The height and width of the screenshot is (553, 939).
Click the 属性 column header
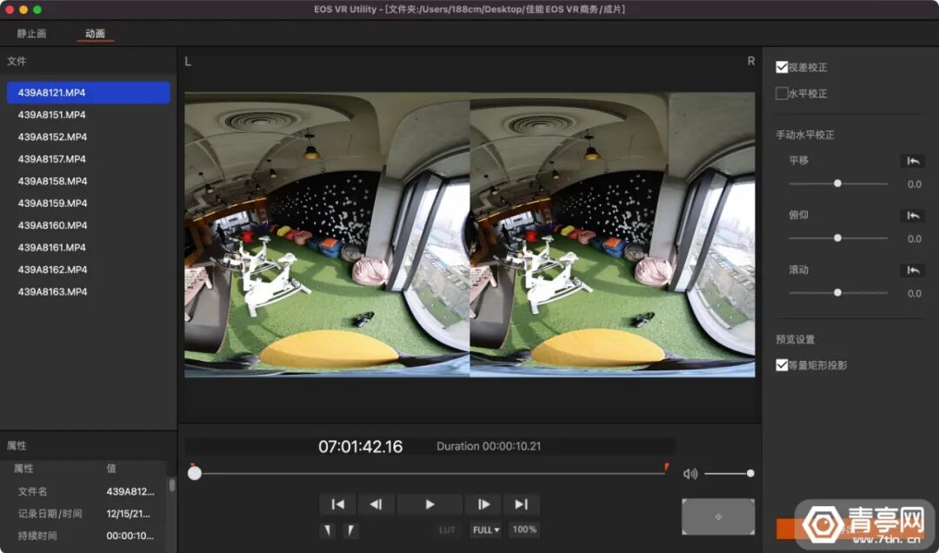point(24,469)
